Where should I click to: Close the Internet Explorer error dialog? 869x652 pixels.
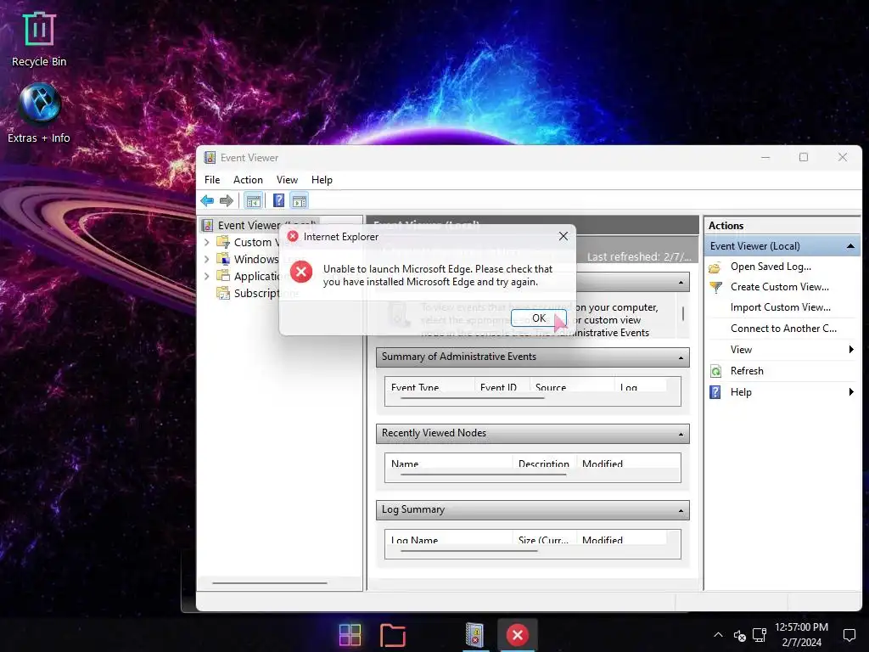click(563, 236)
